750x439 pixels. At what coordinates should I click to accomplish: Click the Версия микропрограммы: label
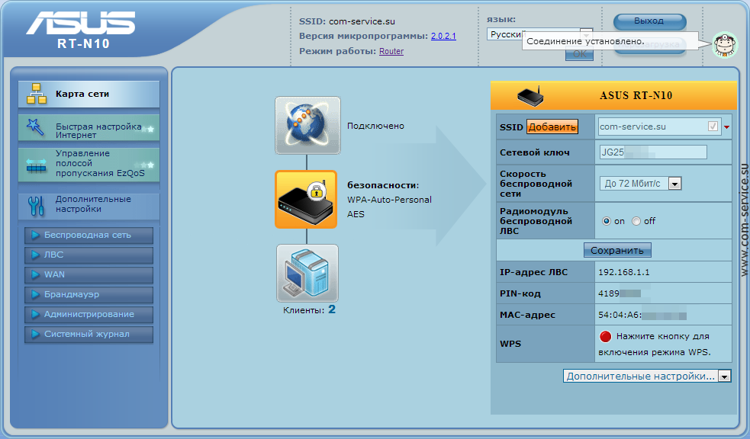(x=363, y=36)
